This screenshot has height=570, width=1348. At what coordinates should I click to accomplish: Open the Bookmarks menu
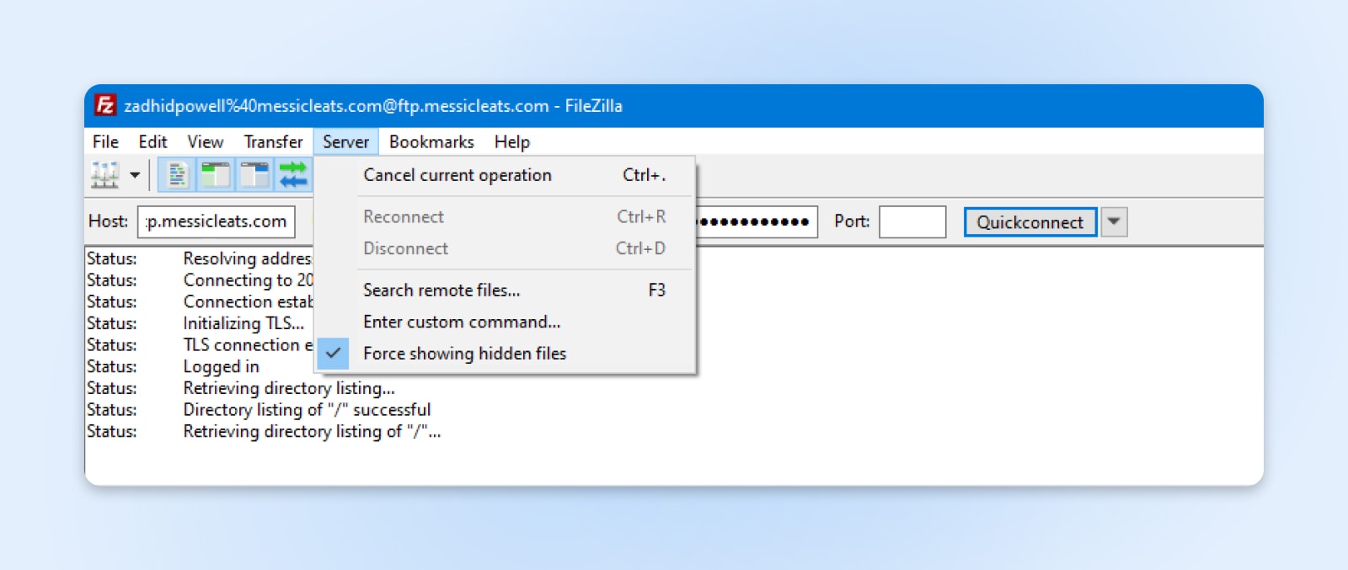tap(431, 141)
